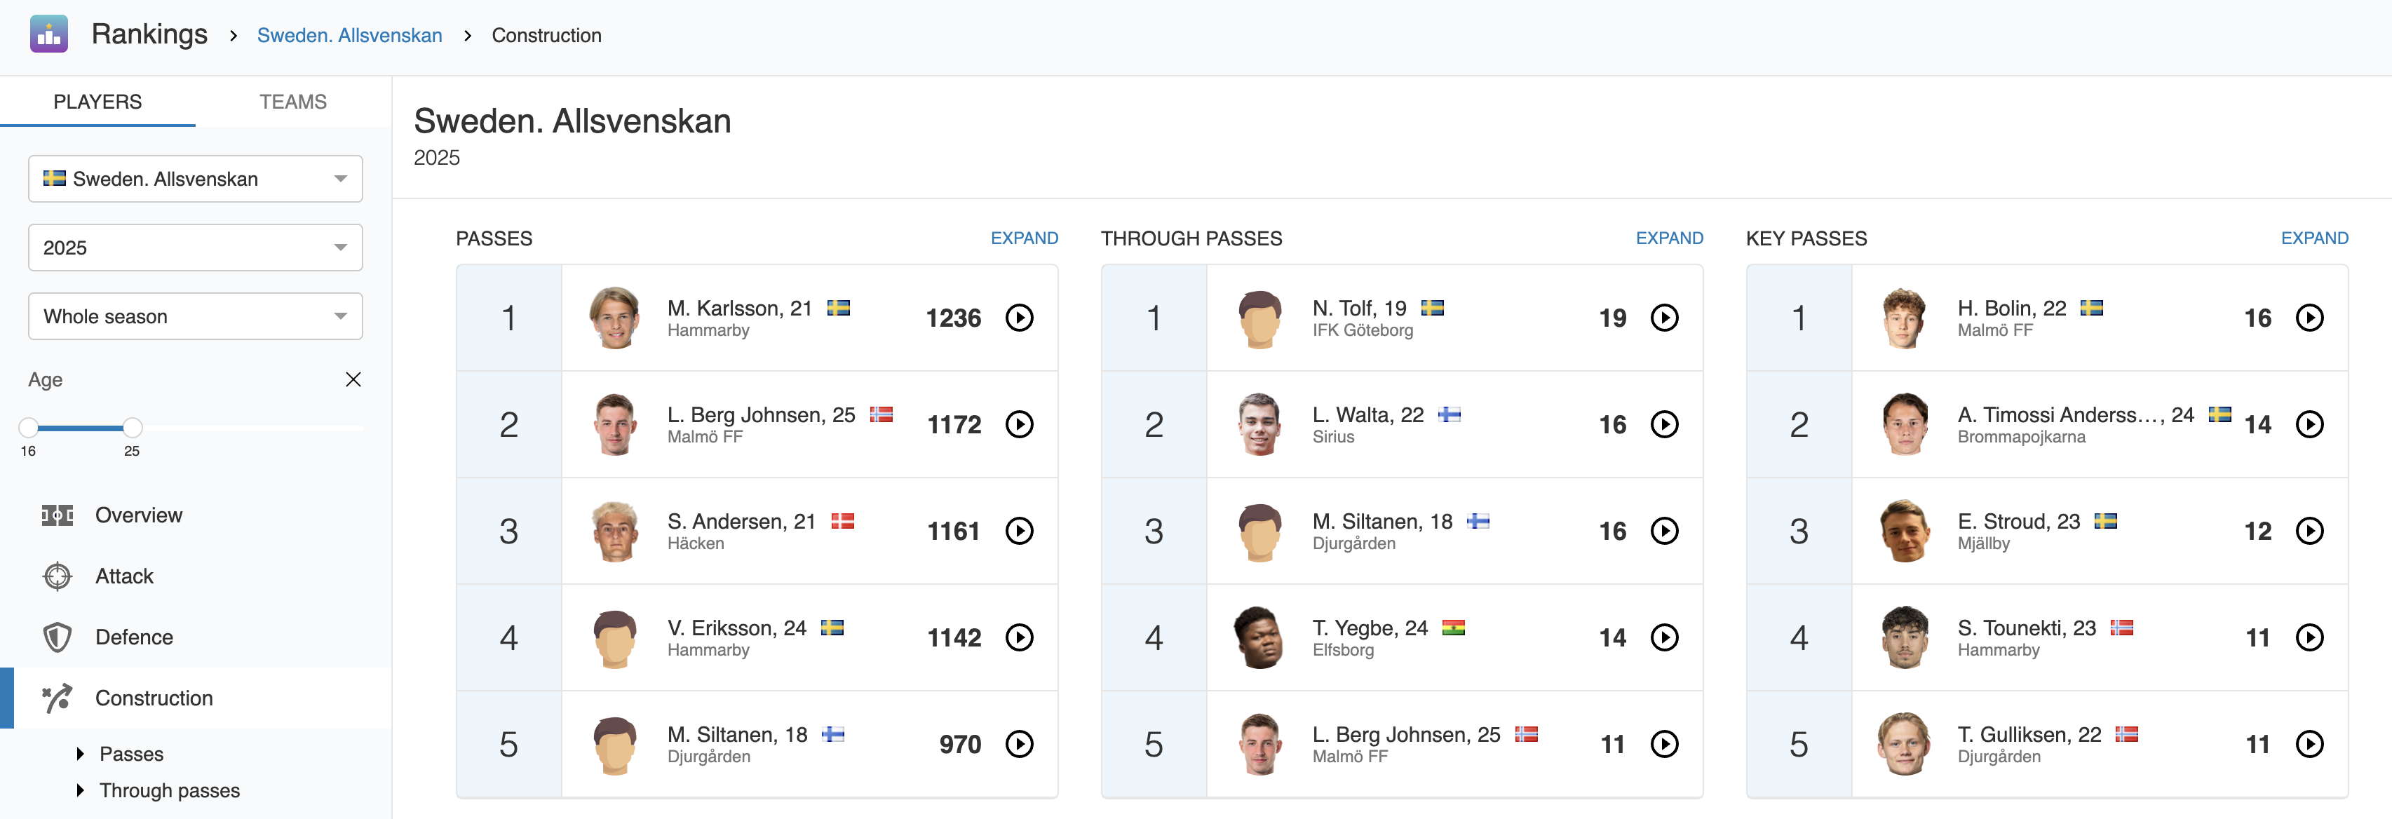This screenshot has height=819, width=2392.
Task: Click the Age slider's maximum handle
Action: click(x=133, y=427)
